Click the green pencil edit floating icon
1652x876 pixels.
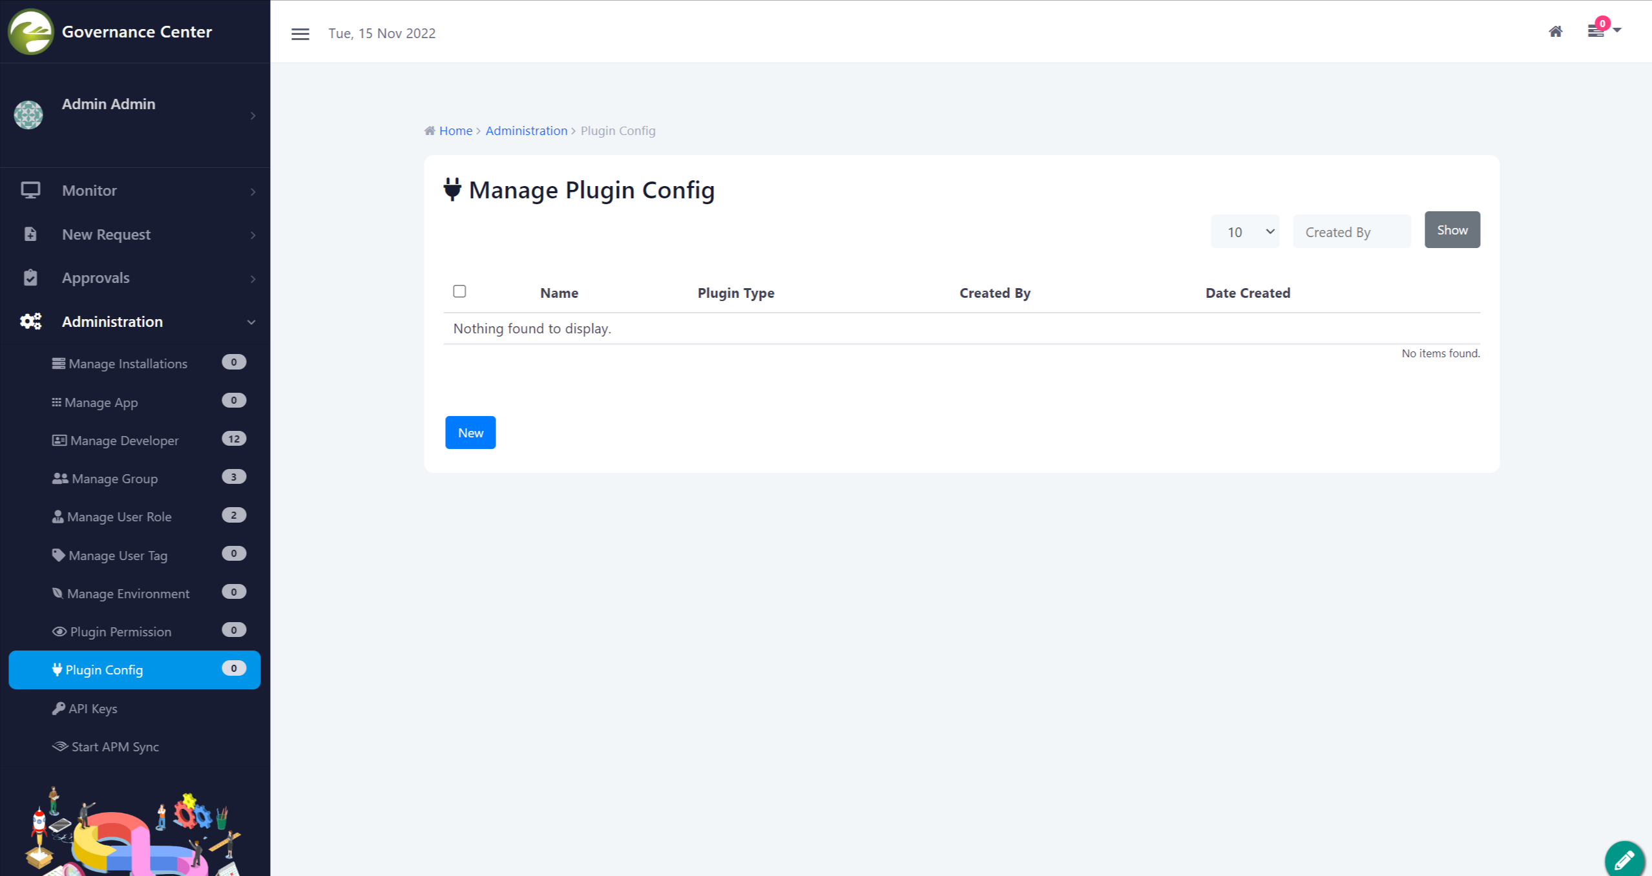(x=1624, y=860)
